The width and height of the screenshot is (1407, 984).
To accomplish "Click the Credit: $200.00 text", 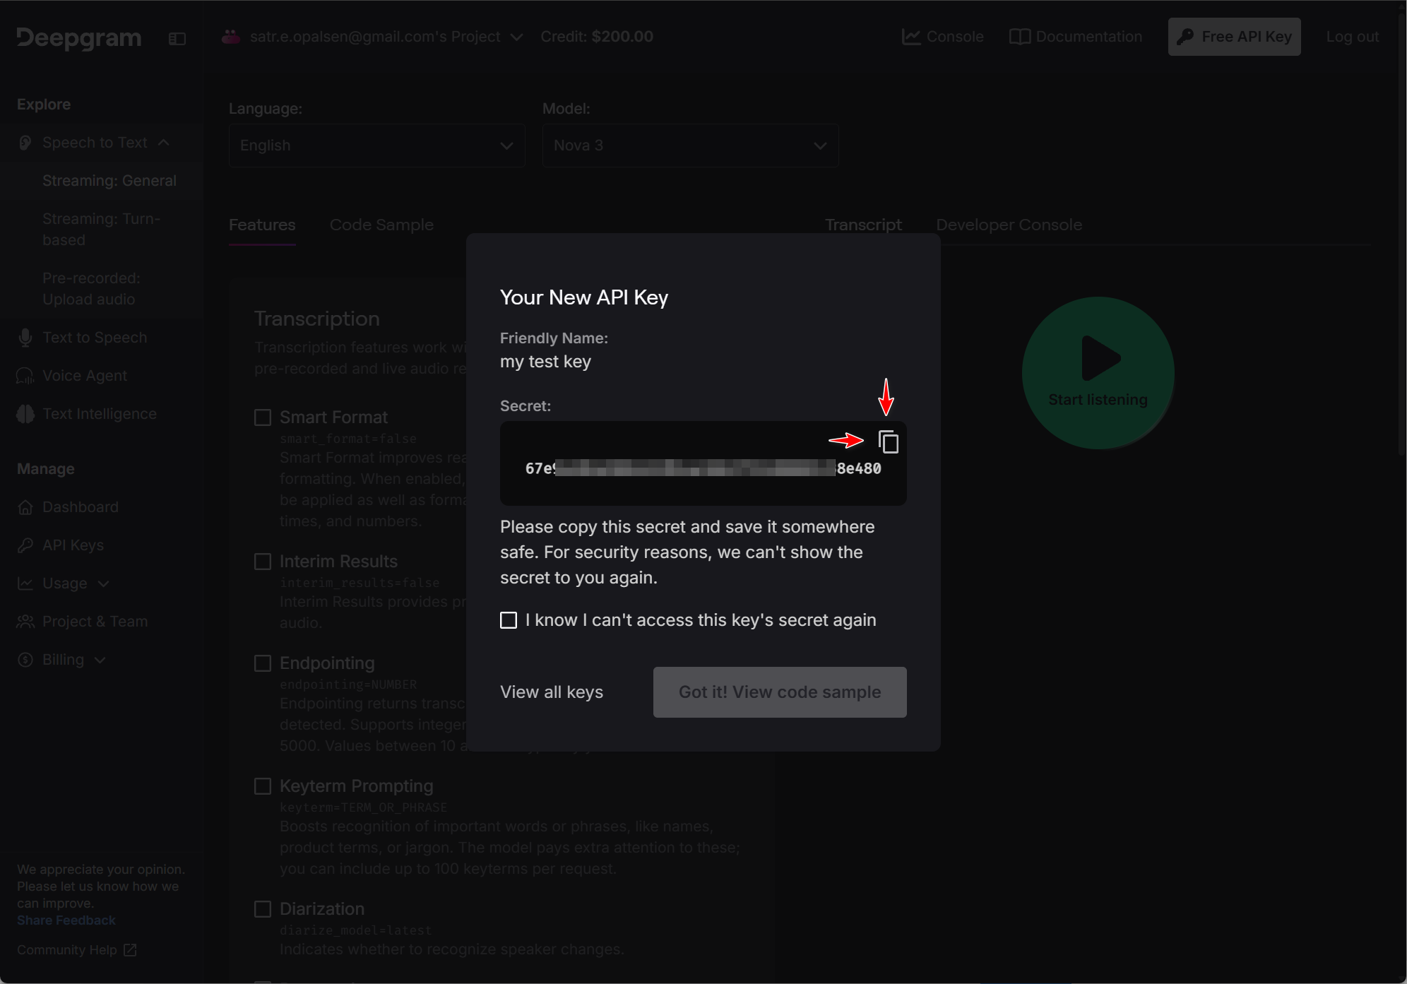I will pyautogui.click(x=597, y=37).
